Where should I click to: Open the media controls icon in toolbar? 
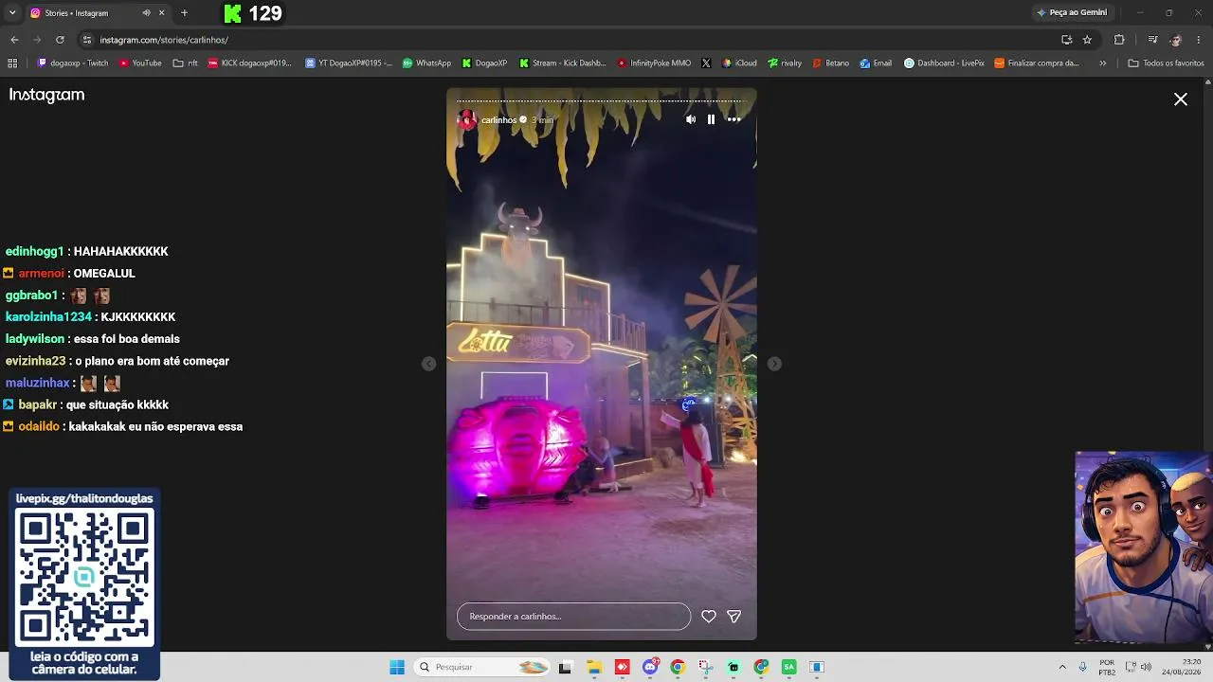point(1152,40)
